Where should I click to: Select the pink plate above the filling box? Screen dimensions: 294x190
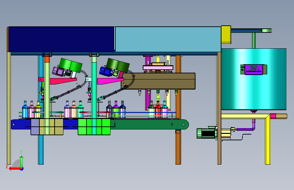coord(158,68)
